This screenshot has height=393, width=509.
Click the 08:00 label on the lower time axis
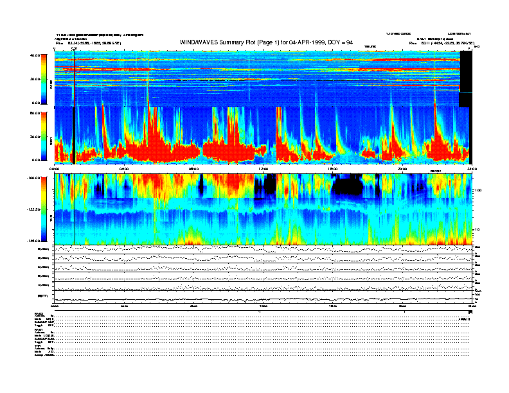coord(193,306)
